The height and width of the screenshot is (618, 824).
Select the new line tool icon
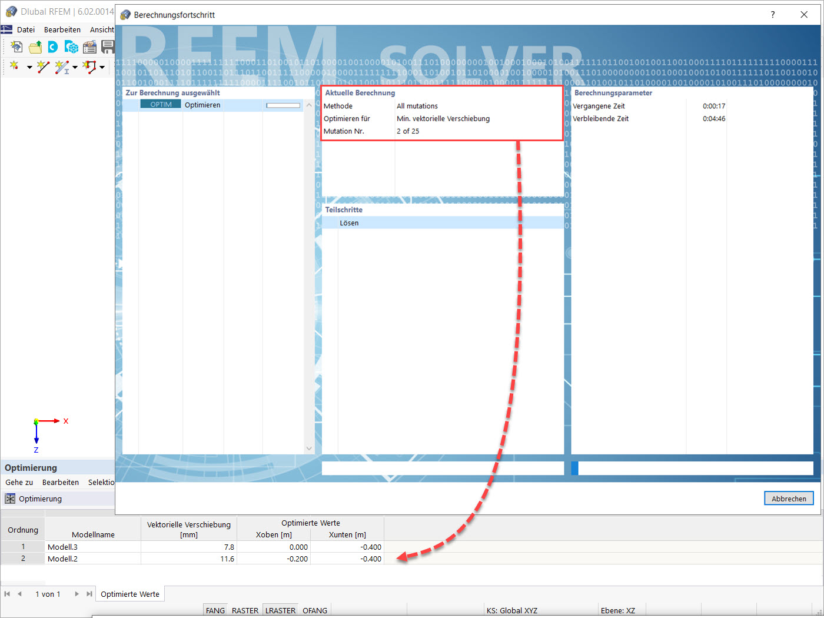(43, 67)
